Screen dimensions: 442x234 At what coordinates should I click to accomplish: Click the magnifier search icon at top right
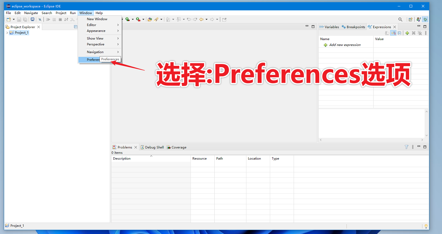tap(400, 19)
